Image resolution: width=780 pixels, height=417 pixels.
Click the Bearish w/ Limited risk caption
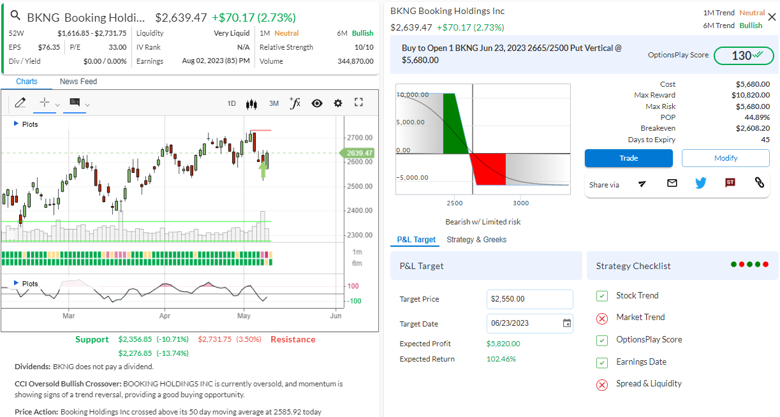tap(483, 222)
